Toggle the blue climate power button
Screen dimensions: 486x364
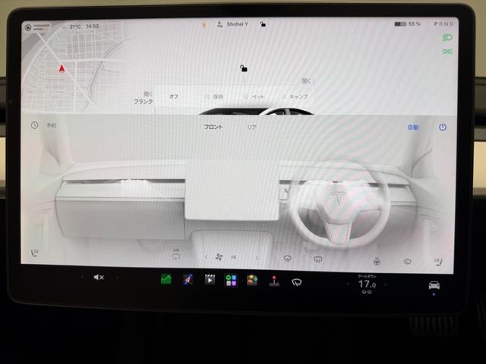442,127
